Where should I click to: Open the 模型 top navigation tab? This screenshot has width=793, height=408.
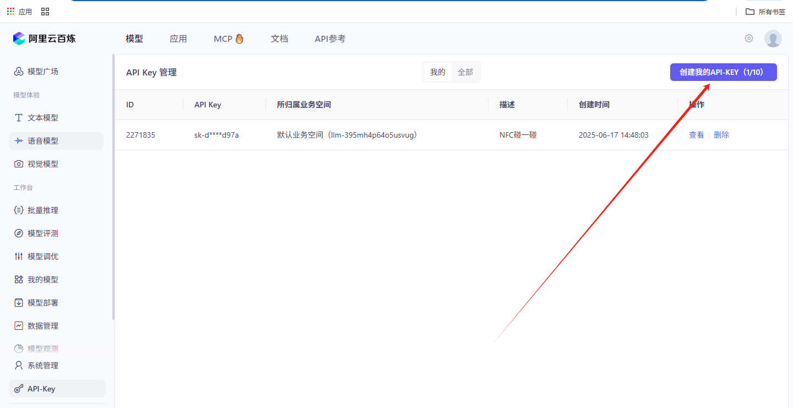tap(134, 39)
